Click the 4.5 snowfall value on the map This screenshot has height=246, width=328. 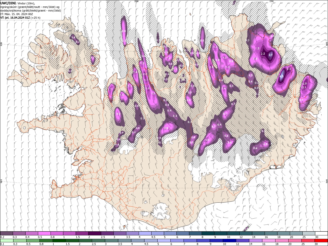tap(282, 76)
